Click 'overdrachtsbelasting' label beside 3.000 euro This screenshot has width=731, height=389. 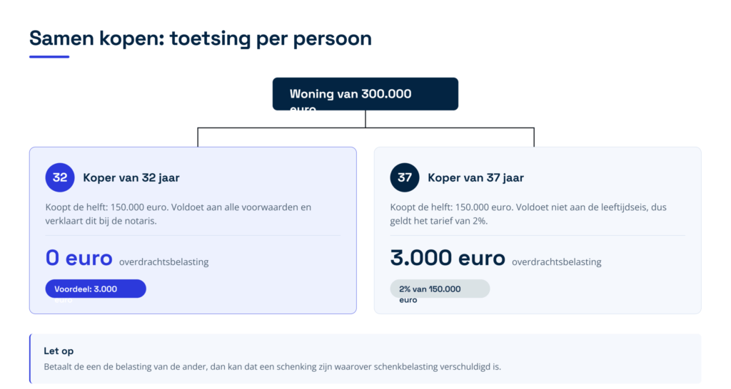557,262
